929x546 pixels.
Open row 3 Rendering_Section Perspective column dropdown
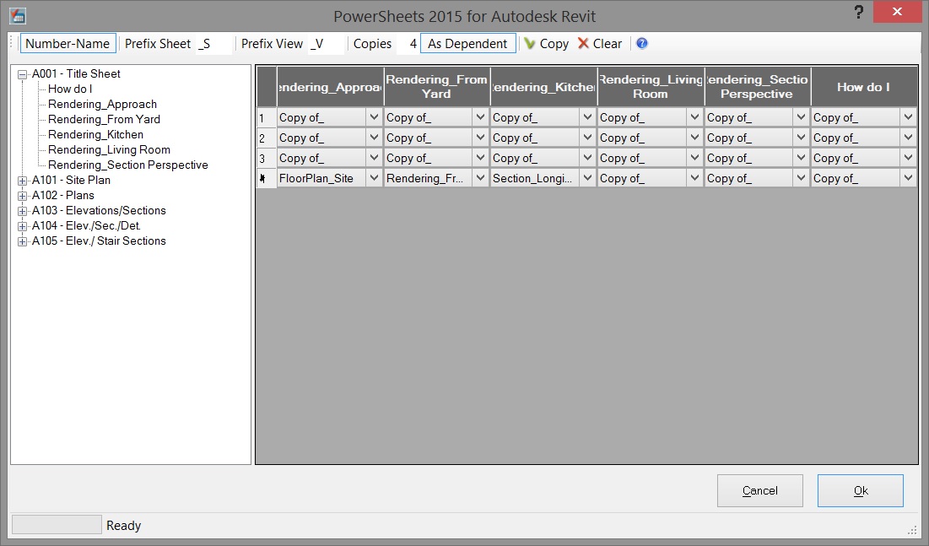point(801,158)
